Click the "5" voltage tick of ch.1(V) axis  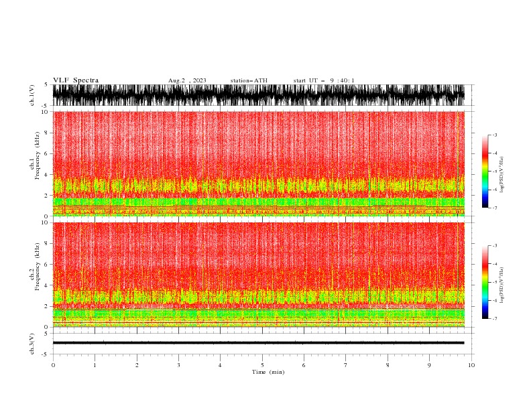pyautogui.click(x=46, y=84)
